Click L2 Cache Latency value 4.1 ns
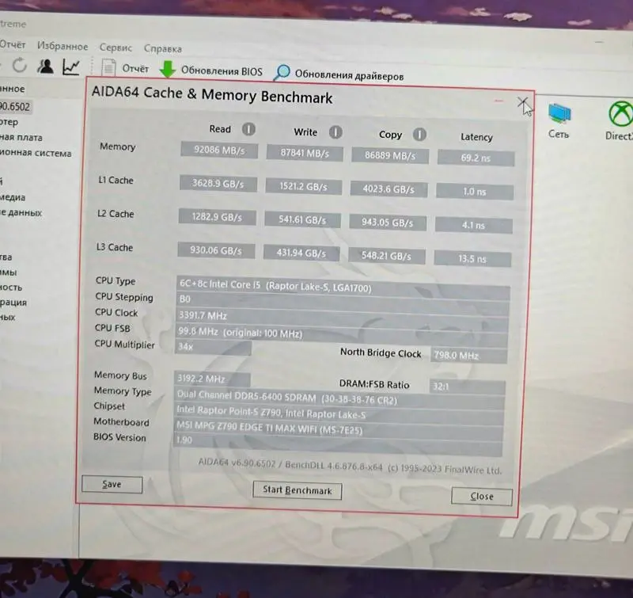This screenshot has height=598, width=633. (x=473, y=226)
